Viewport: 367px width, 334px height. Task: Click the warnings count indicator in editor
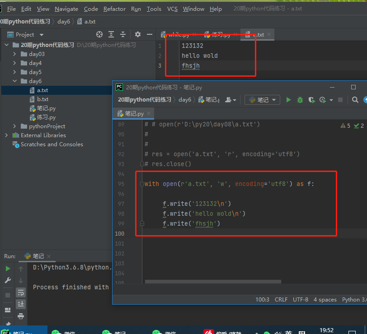click(x=345, y=126)
